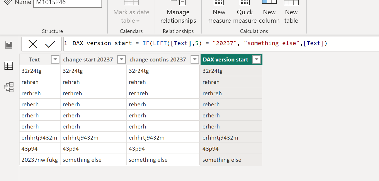The width and height of the screenshot is (379, 181).
Task: Select the change start 20237 column header
Action: coord(88,60)
